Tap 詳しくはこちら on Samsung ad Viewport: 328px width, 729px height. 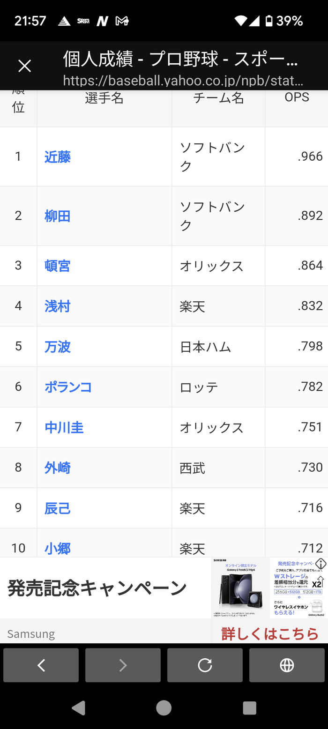tap(270, 634)
